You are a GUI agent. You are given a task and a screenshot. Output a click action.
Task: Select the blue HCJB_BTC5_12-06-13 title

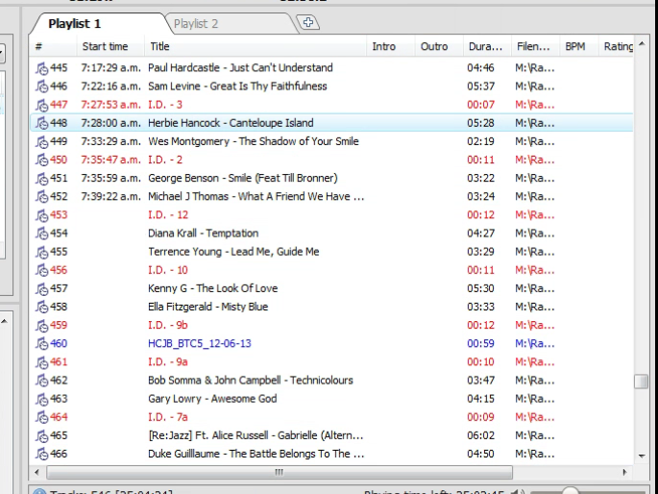point(200,344)
